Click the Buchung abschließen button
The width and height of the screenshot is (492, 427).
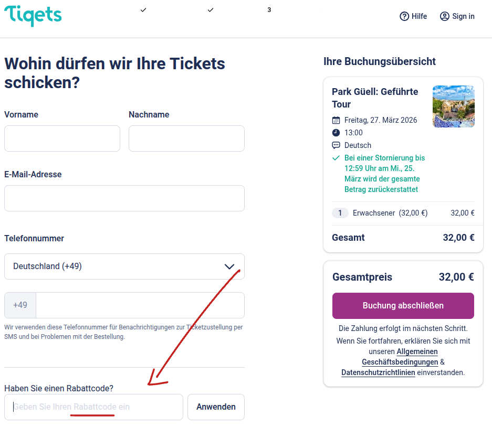point(402,305)
